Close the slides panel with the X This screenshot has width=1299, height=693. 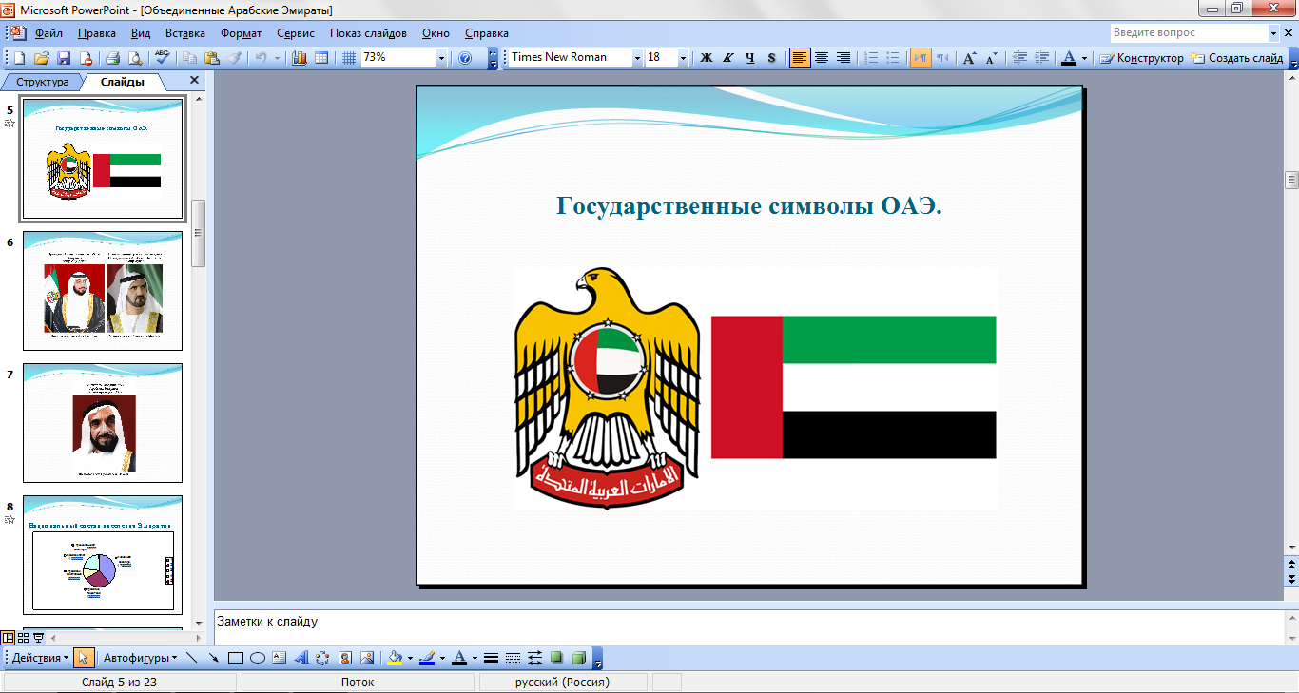[x=194, y=81]
